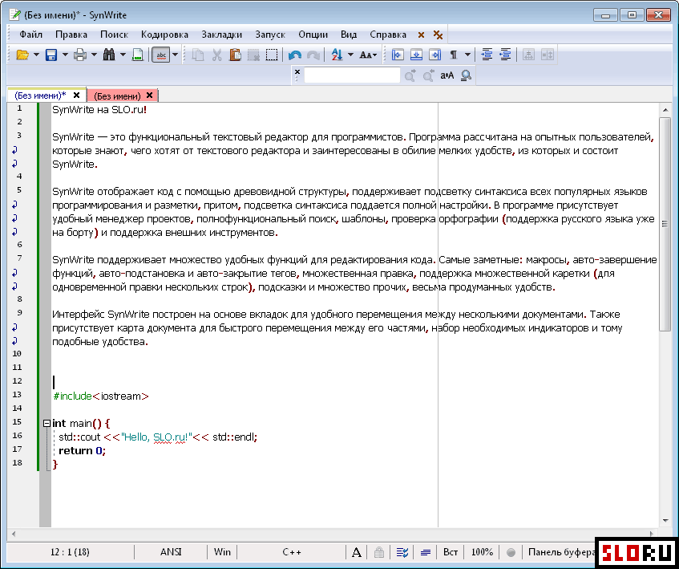679x569 pixels.
Task: Click the double X close-all icon in menu bar
Action: 439,35
